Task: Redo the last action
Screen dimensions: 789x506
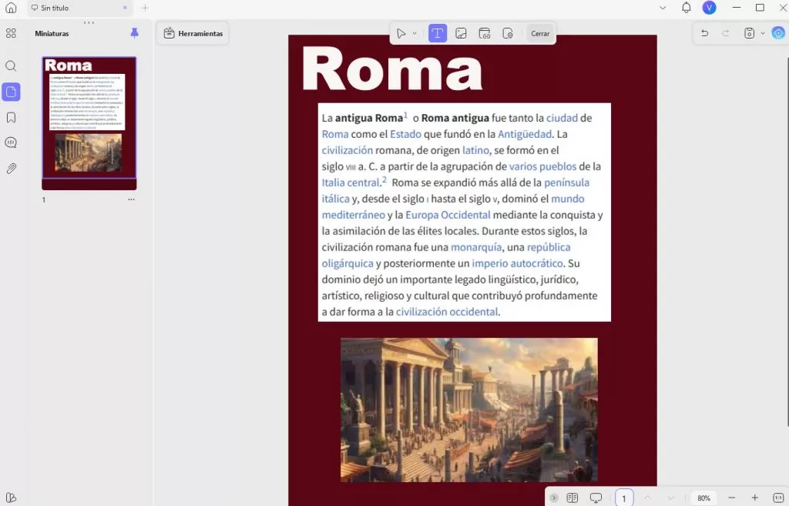Action: (726, 33)
